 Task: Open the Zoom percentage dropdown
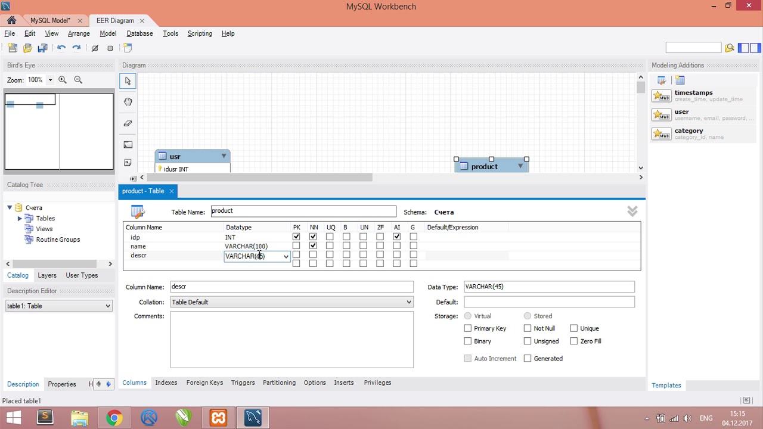(x=50, y=80)
